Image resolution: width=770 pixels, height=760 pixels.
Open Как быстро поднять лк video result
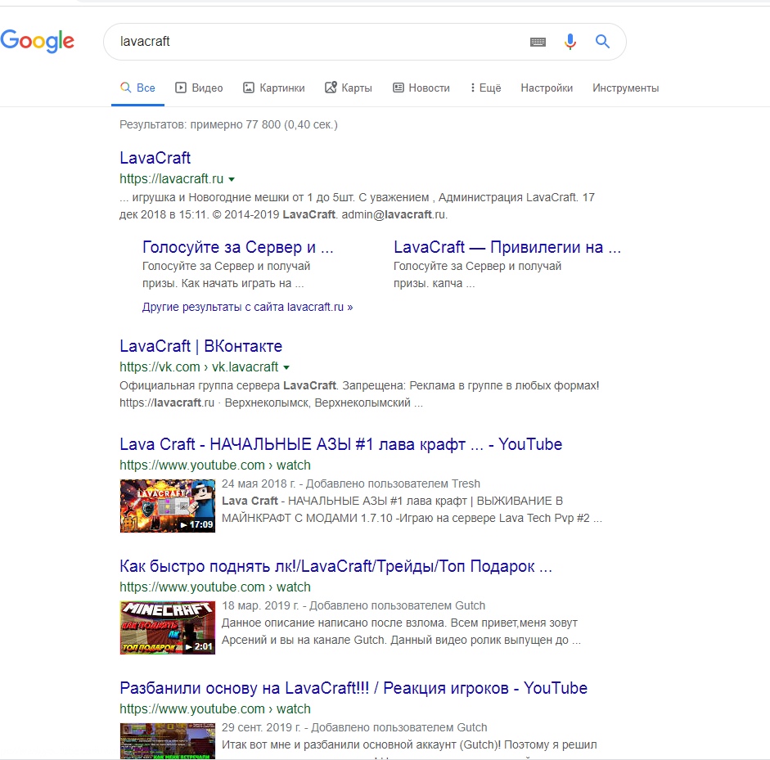pos(335,566)
